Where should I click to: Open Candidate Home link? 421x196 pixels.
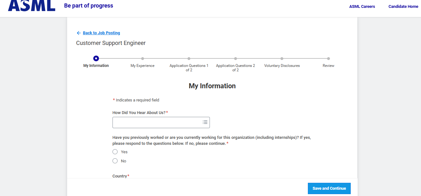pos(403,7)
